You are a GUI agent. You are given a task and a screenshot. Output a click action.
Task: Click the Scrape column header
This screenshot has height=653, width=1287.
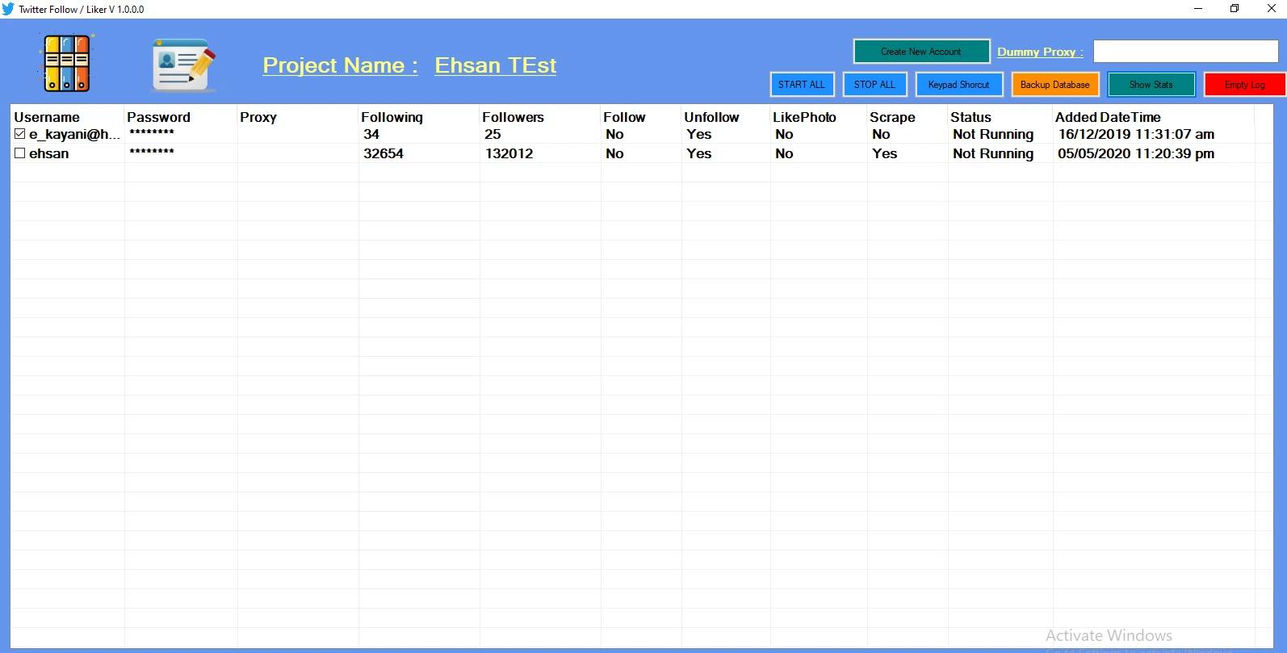click(908, 117)
